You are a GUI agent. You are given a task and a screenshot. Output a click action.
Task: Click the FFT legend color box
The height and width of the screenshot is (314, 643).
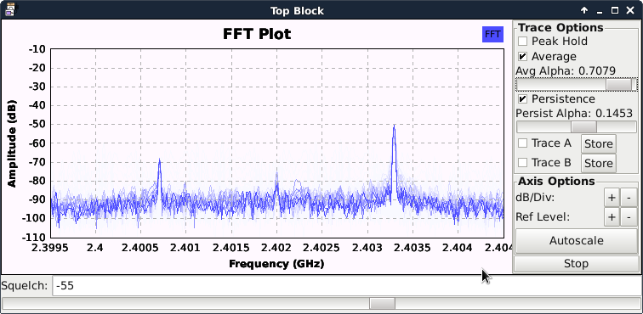coord(492,35)
